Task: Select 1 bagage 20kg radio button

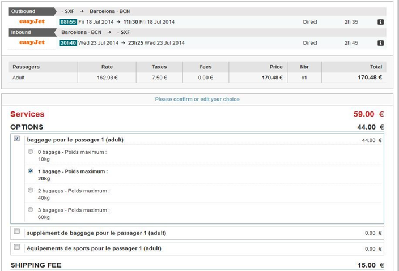Action: pyautogui.click(x=31, y=171)
